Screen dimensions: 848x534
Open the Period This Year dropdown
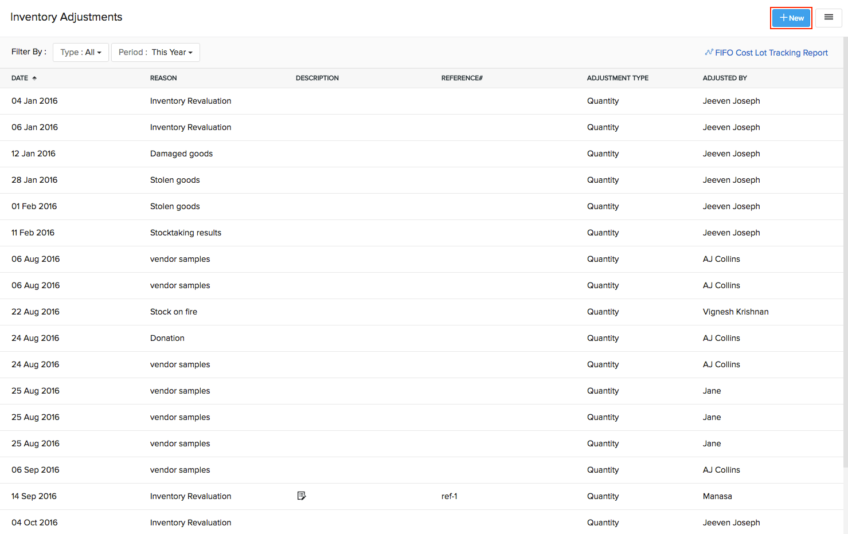tap(155, 52)
